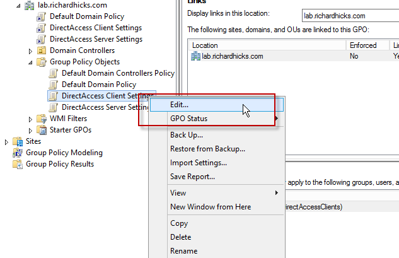Expand the Starter GPOs node

tap(30, 130)
